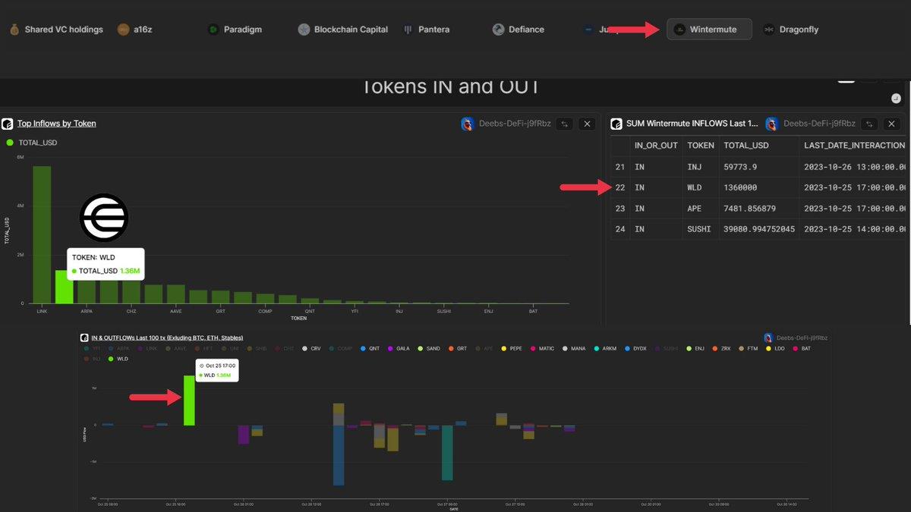
Task: Click the Shared VC holdings money bag icon
Action: tap(14, 30)
